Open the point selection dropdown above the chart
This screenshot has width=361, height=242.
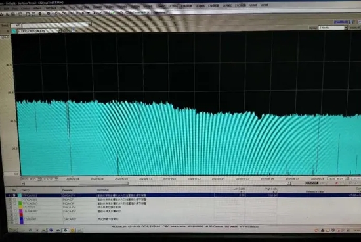[39, 31]
